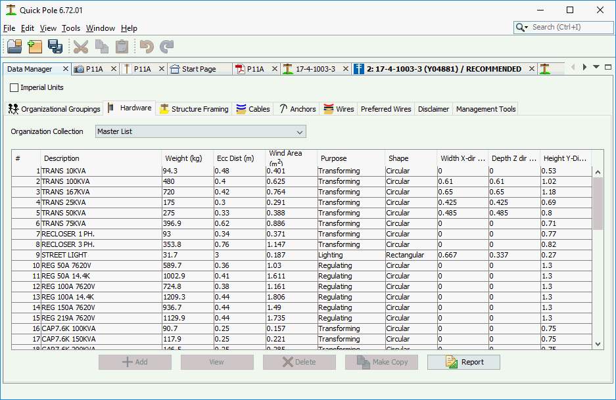
Task: Switch to the Preferred Wires tab
Action: pyautogui.click(x=386, y=109)
